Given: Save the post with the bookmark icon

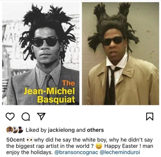Looking at the screenshot, I should (x=150, y=117).
